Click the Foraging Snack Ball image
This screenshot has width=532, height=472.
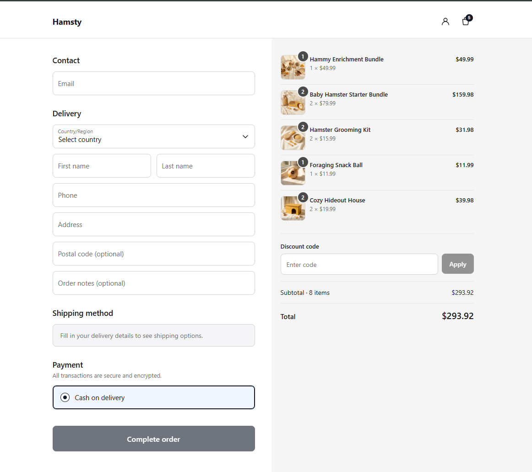293,173
